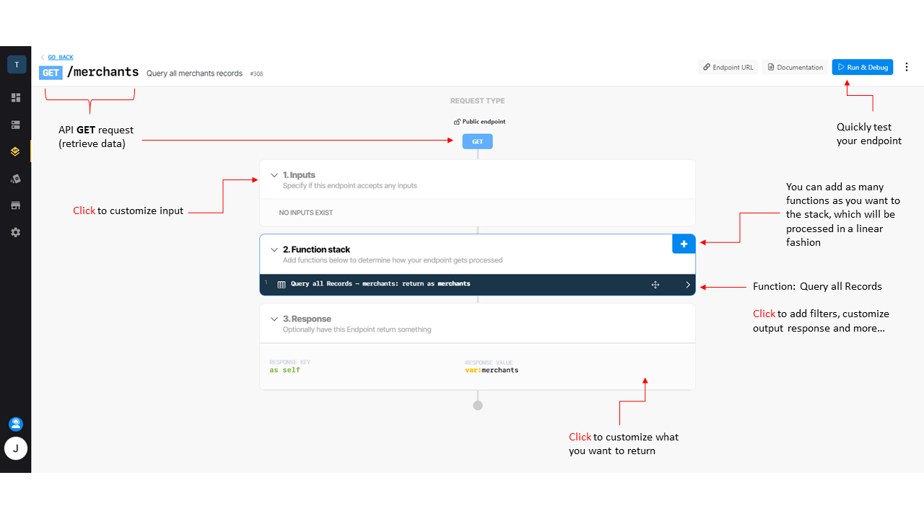Collapse the 2. Function stack chevron

click(x=274, y=250)
